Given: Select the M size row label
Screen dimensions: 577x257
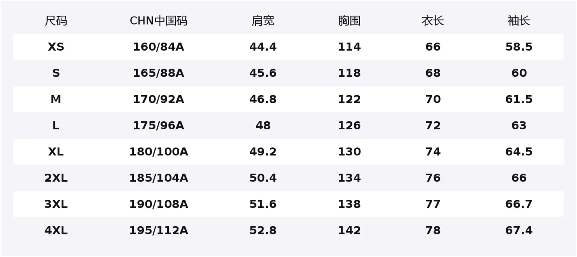Looking at the screenshot, I should tap(56, 99).
